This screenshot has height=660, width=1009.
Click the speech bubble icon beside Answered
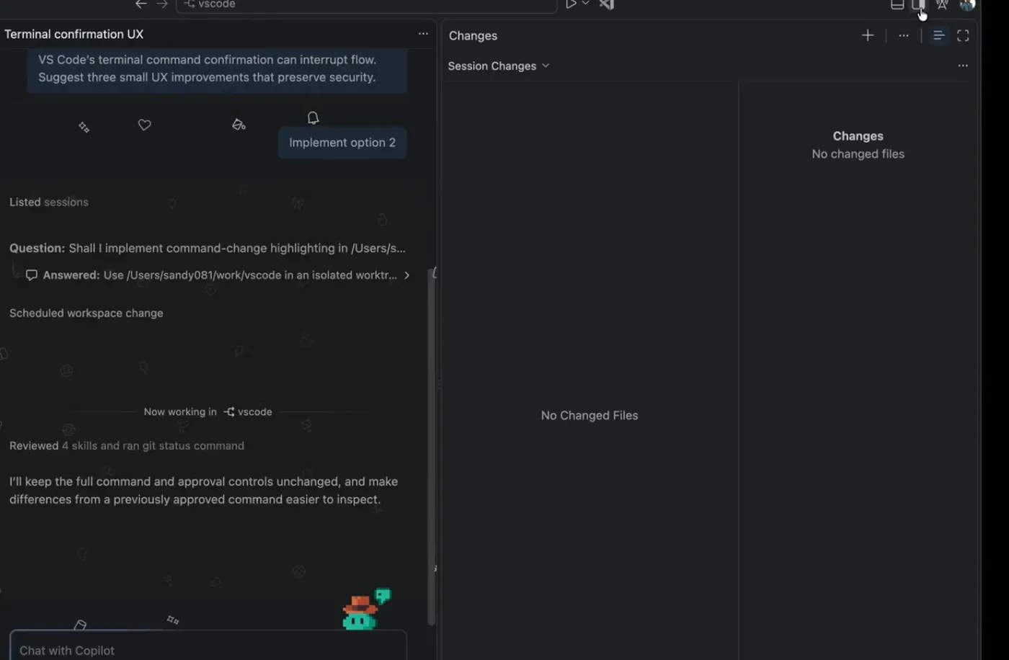32,275
